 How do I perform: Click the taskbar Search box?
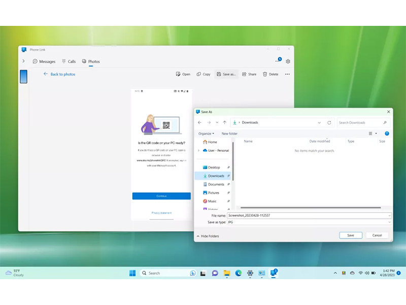pyautogui.click(x=167, y=273)
